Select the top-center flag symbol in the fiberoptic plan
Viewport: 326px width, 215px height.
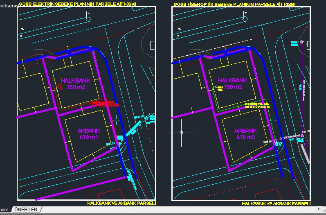245,15
